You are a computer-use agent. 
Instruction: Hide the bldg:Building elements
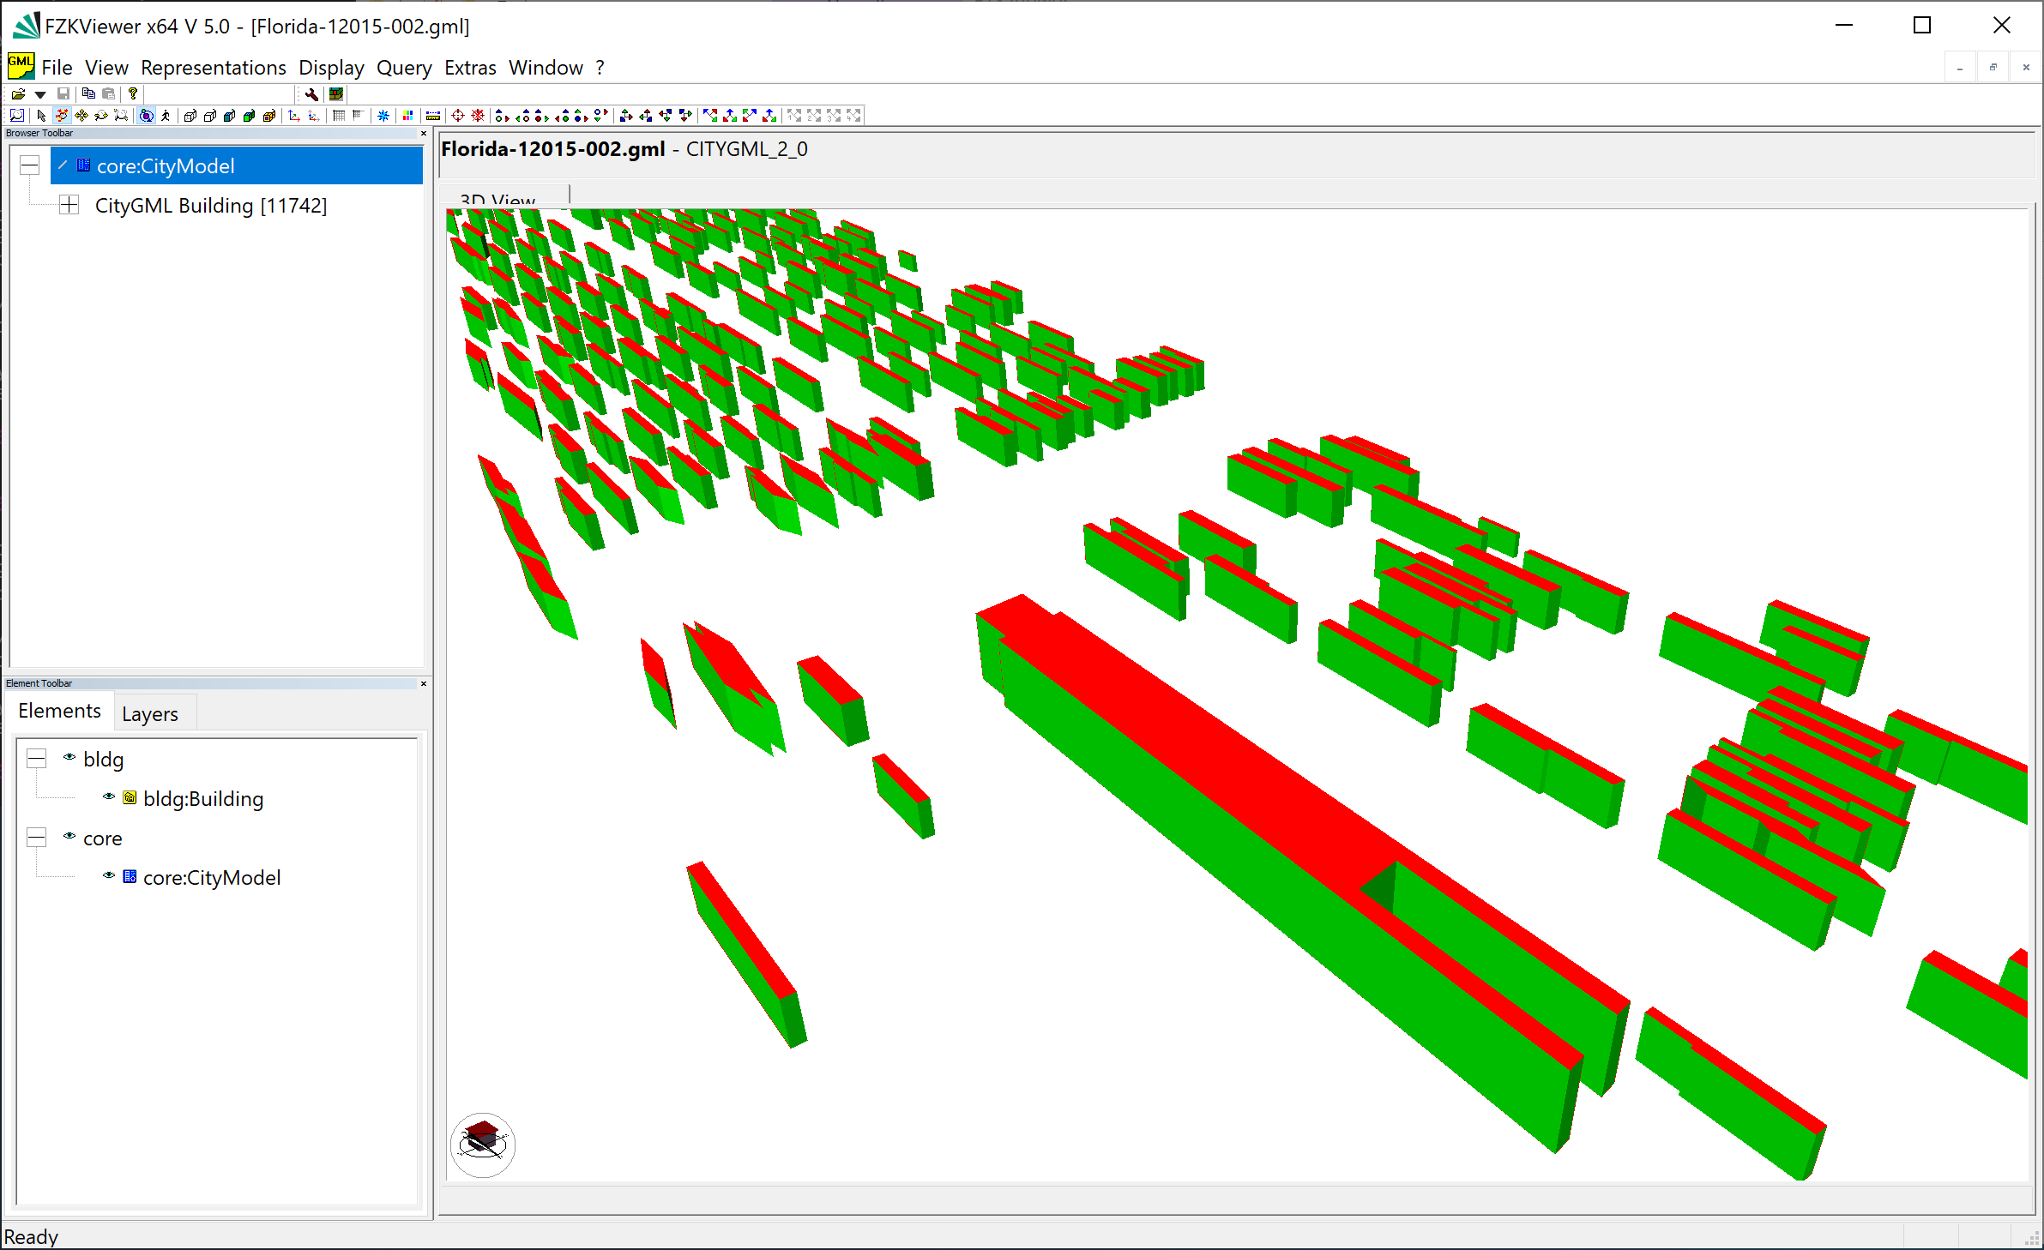point(108,796)
